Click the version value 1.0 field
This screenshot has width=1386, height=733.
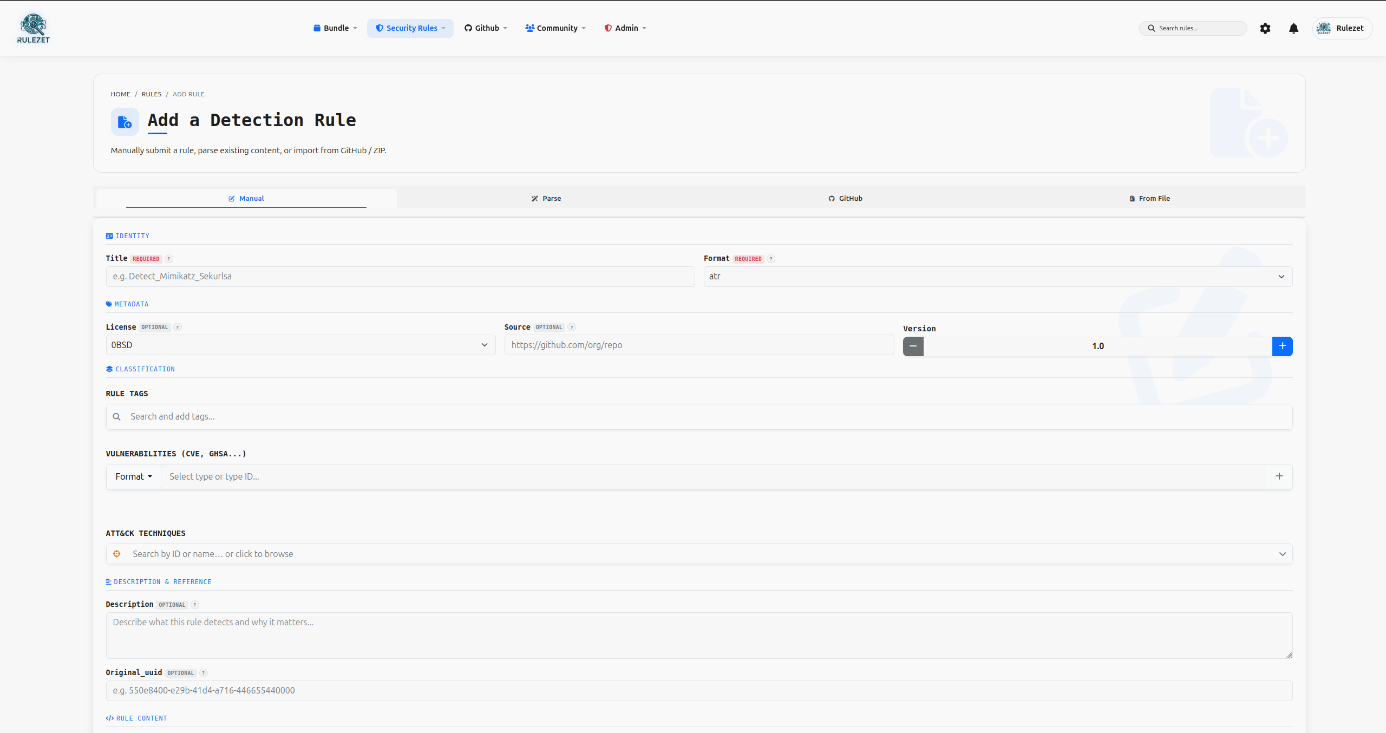coord(1097,346)
